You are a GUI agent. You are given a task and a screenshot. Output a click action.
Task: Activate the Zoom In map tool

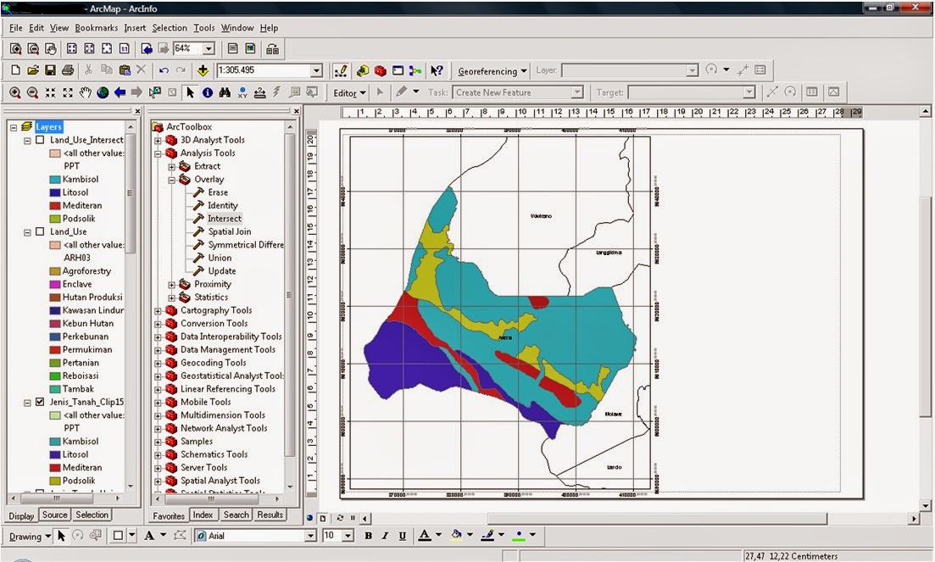tap(15, 92)
